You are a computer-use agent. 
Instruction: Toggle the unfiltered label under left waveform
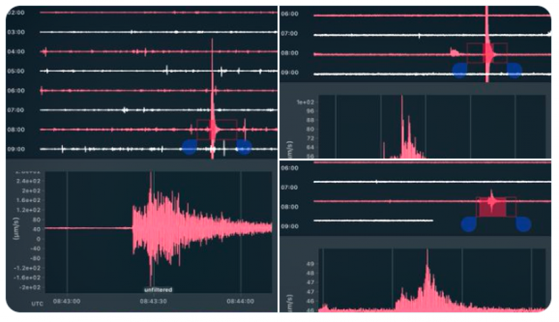click(x=157, y=289)
